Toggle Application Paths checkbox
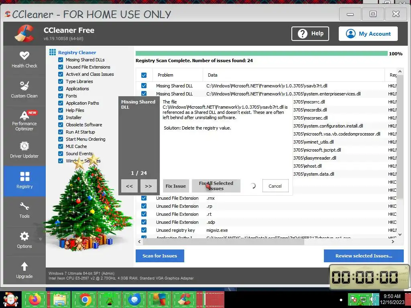Image resolution: width=411 pixels, height=308 pixels. click(x=61, y=103)
